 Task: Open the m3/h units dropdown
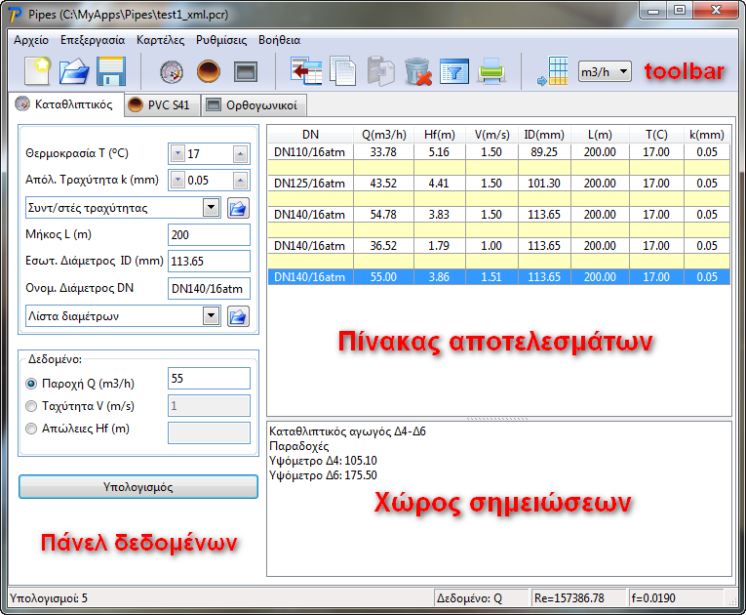coord(605,72)
